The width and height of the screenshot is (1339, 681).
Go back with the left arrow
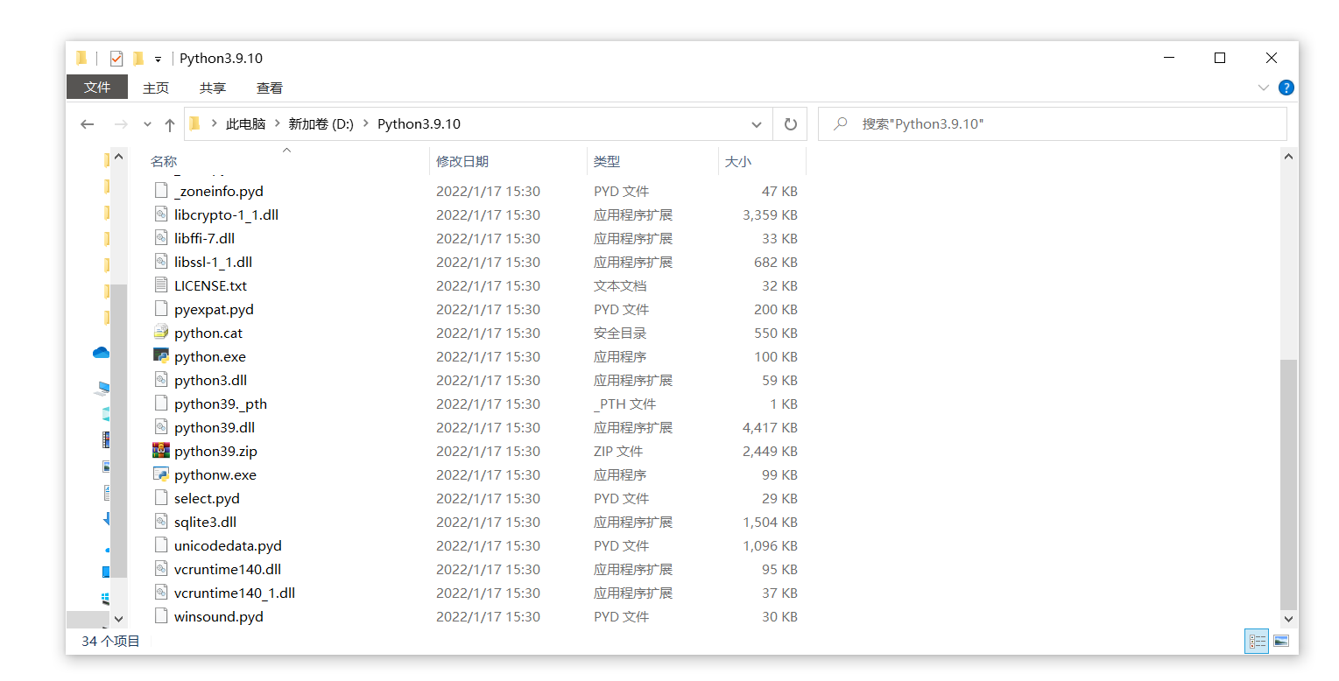pyautogui.click(x=87, y=124)
